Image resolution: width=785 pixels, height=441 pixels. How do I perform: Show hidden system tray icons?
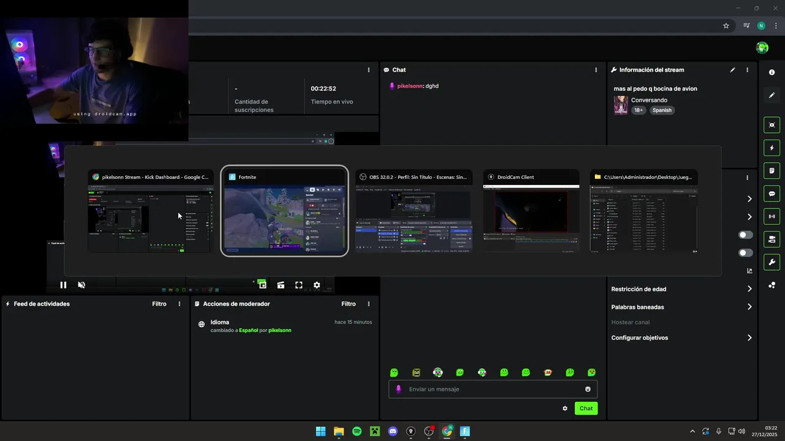[692, 431]
